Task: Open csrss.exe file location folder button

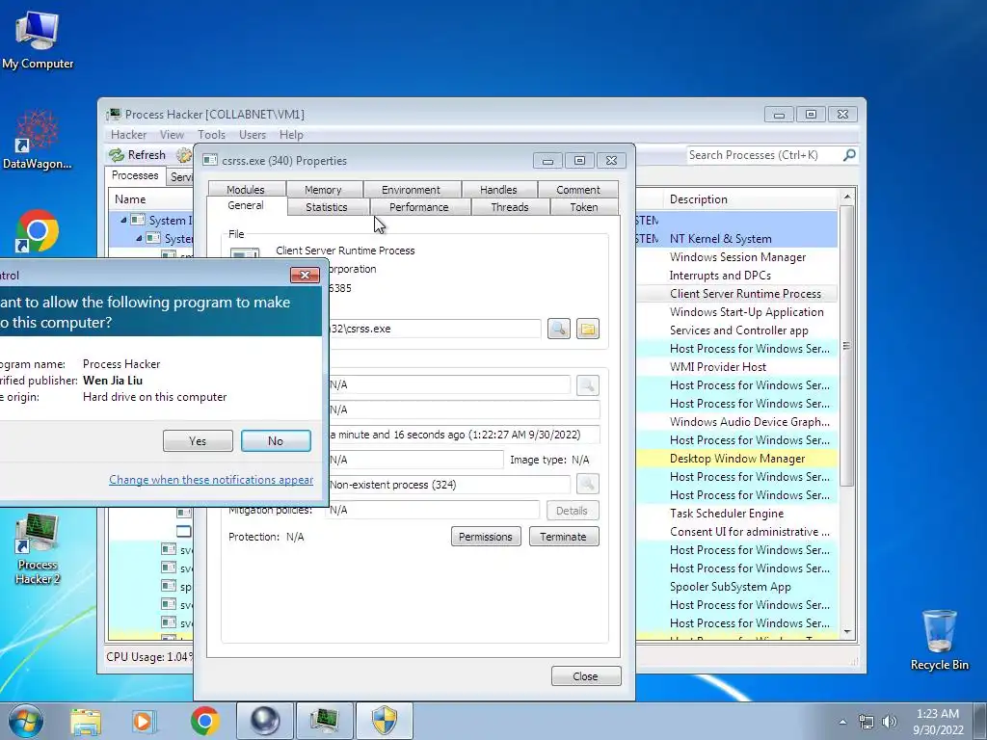Action: pyautogui.click(x=587, y=329)
